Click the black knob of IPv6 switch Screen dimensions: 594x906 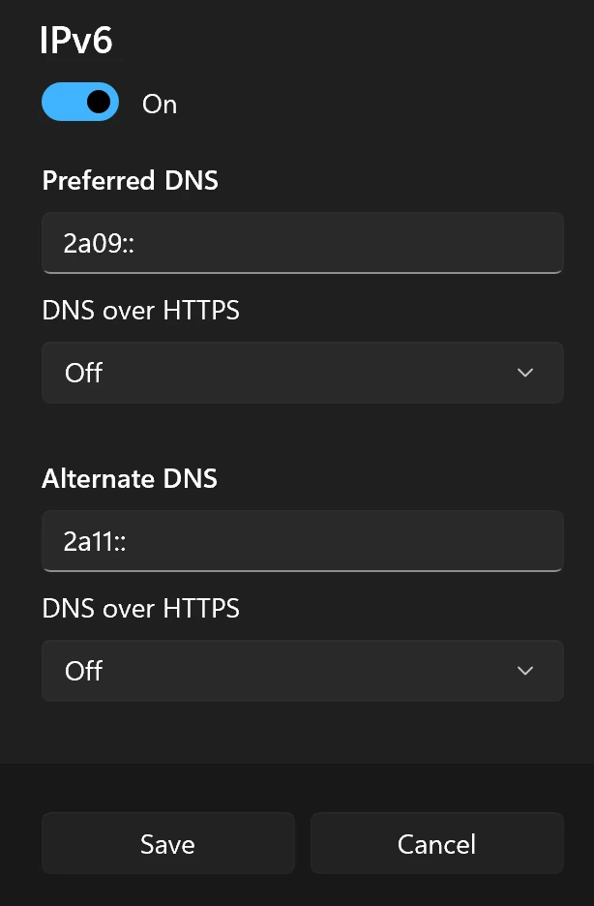(x=98, y=102)
